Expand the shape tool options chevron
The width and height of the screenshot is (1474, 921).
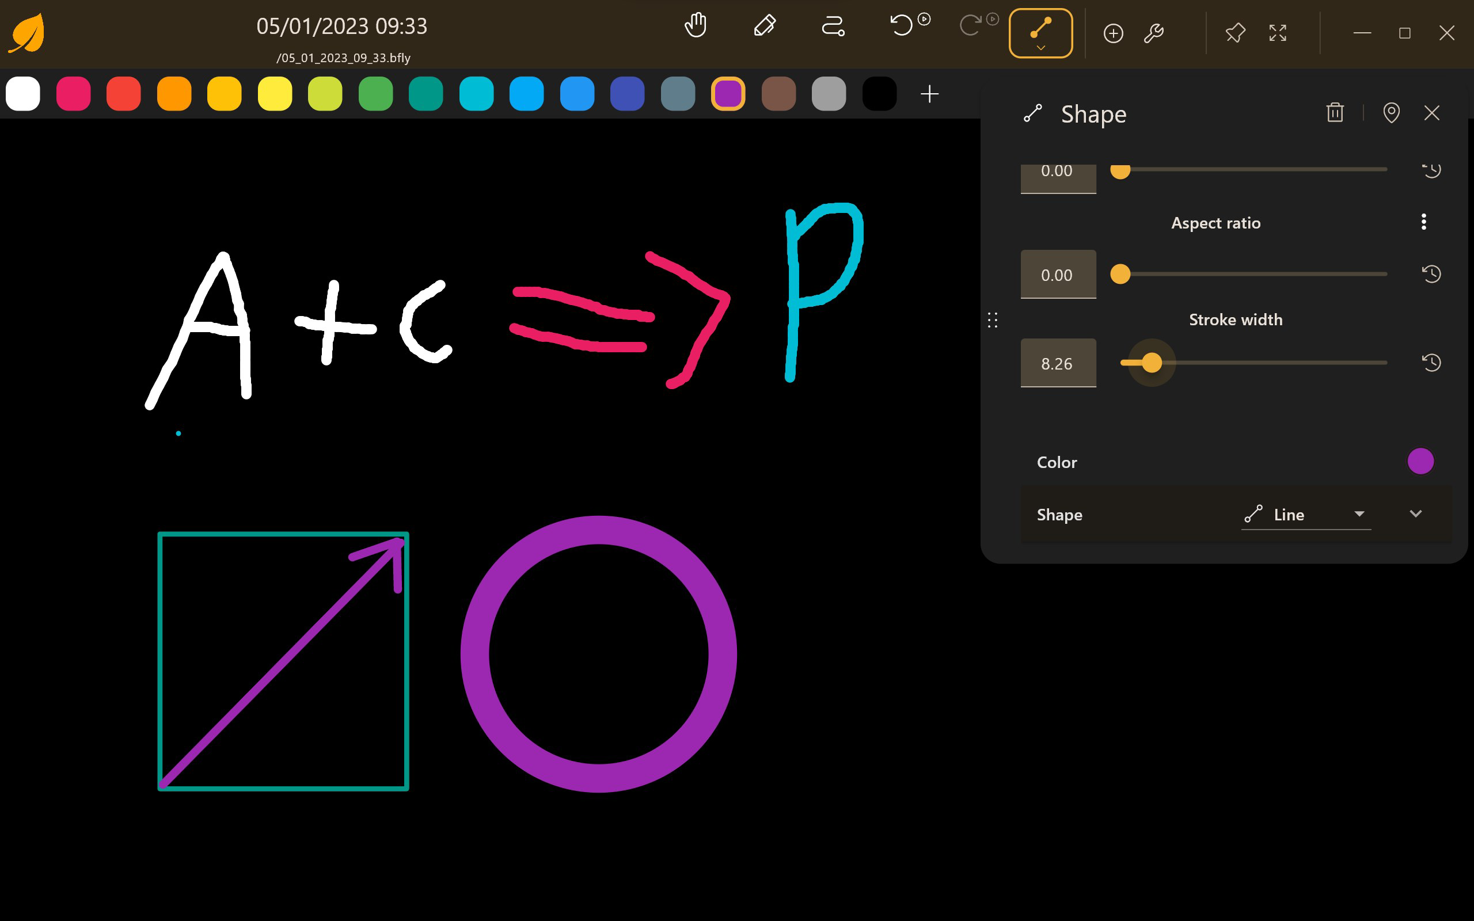[x=1040, y=47]
